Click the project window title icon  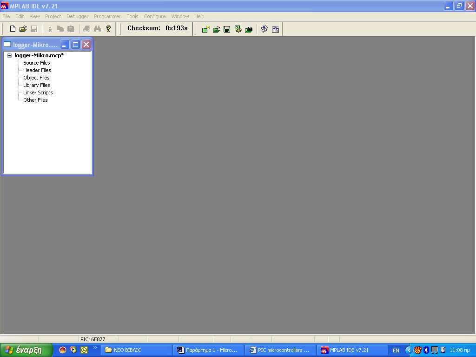7,45
